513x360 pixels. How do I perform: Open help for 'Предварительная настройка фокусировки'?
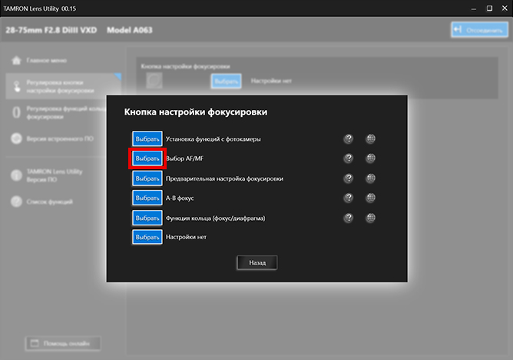(349, 178)
